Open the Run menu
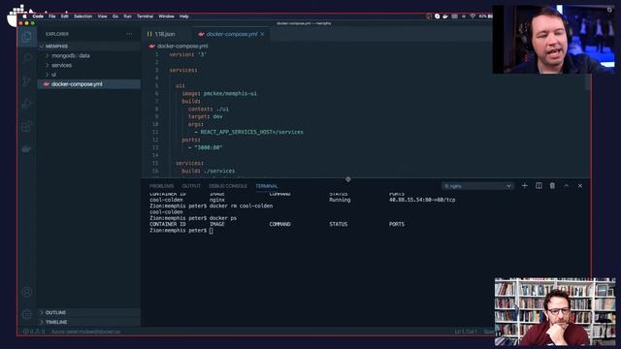 click(x=127, y=16)
